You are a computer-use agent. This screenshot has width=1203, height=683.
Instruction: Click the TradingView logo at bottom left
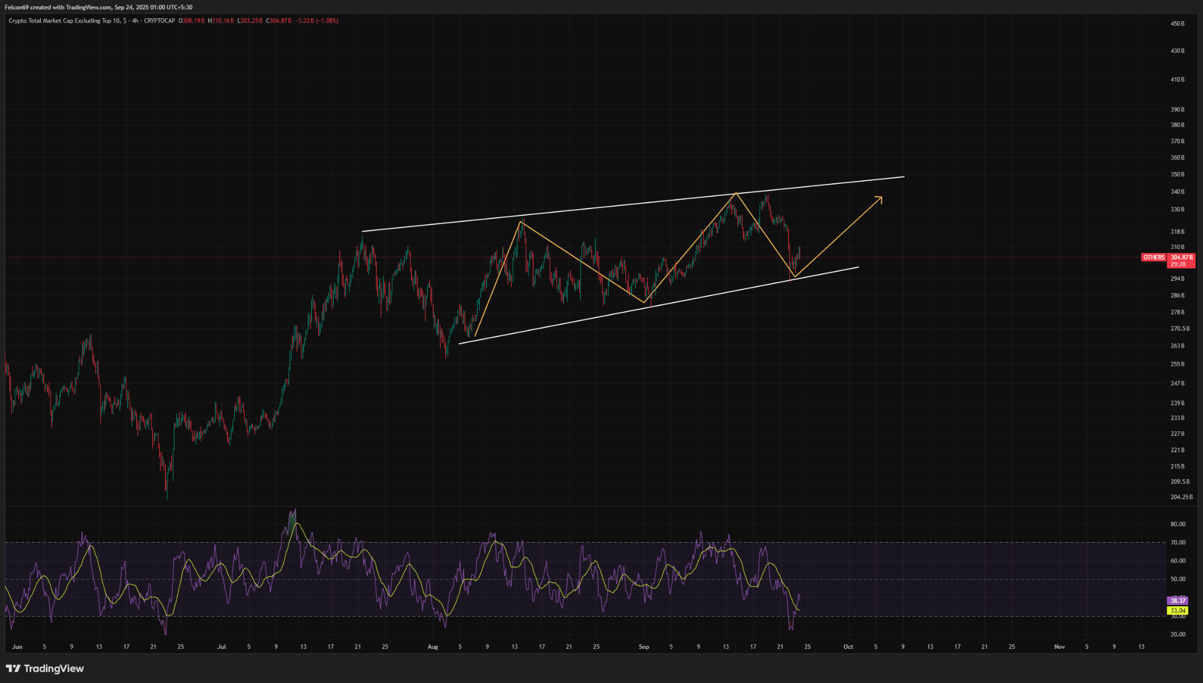click(45, 668)
